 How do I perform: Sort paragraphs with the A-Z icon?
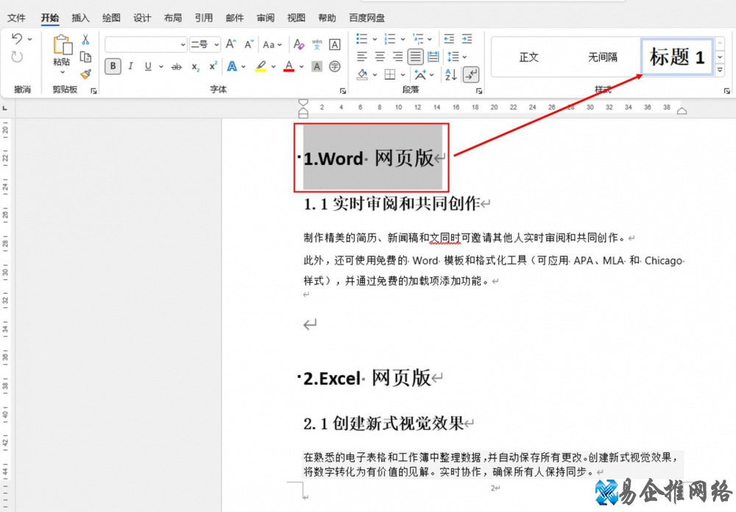click(450, 74)
